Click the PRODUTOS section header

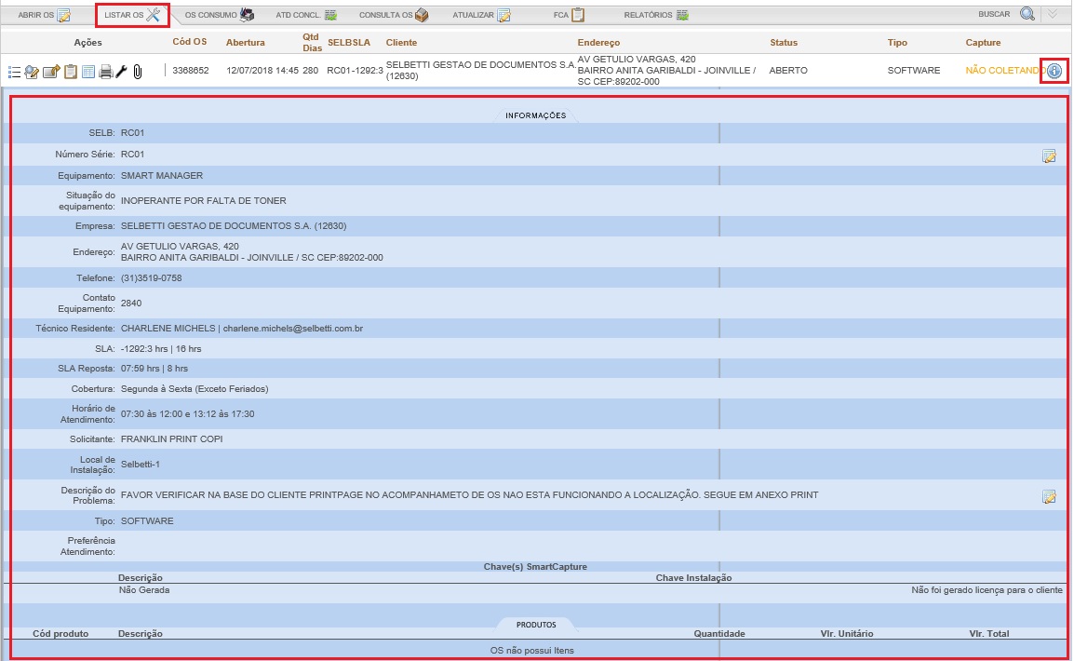536,625
